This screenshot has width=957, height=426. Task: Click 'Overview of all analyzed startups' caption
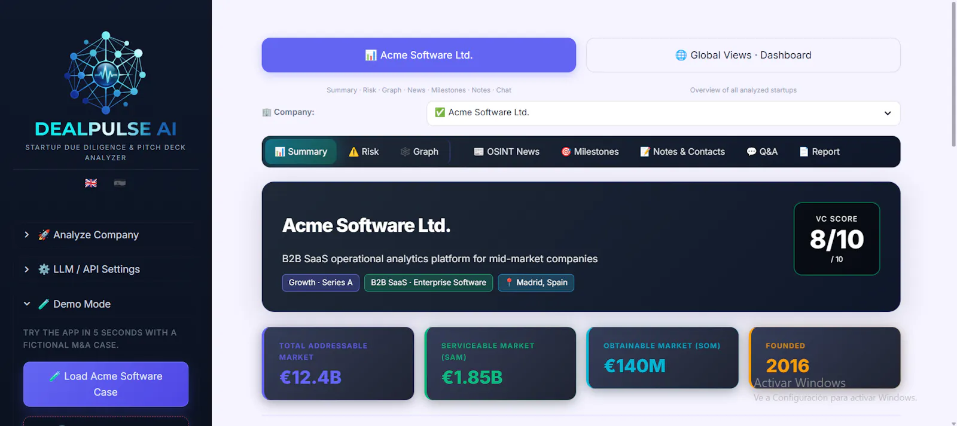pos(743,90)
